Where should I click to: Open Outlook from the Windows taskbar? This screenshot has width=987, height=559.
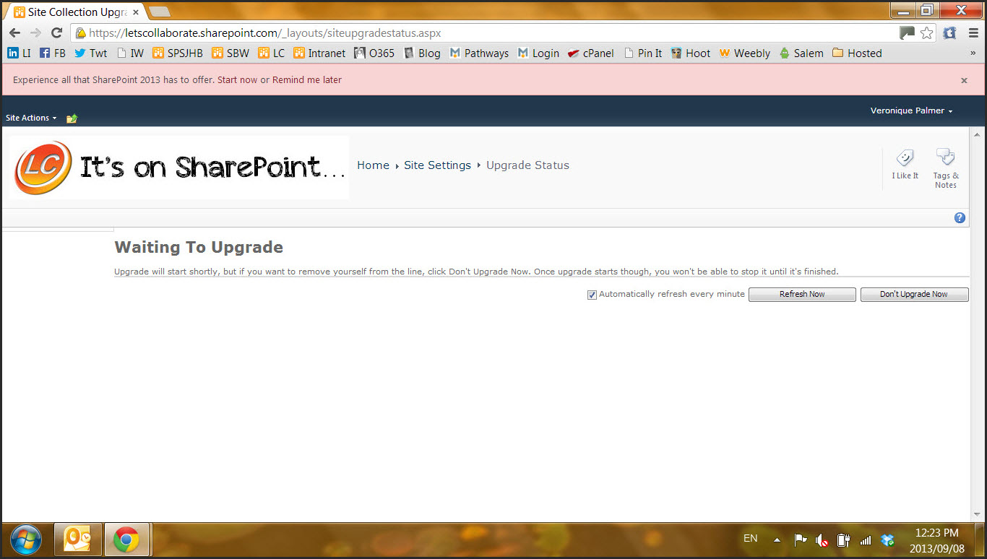[x=77, y=539]
